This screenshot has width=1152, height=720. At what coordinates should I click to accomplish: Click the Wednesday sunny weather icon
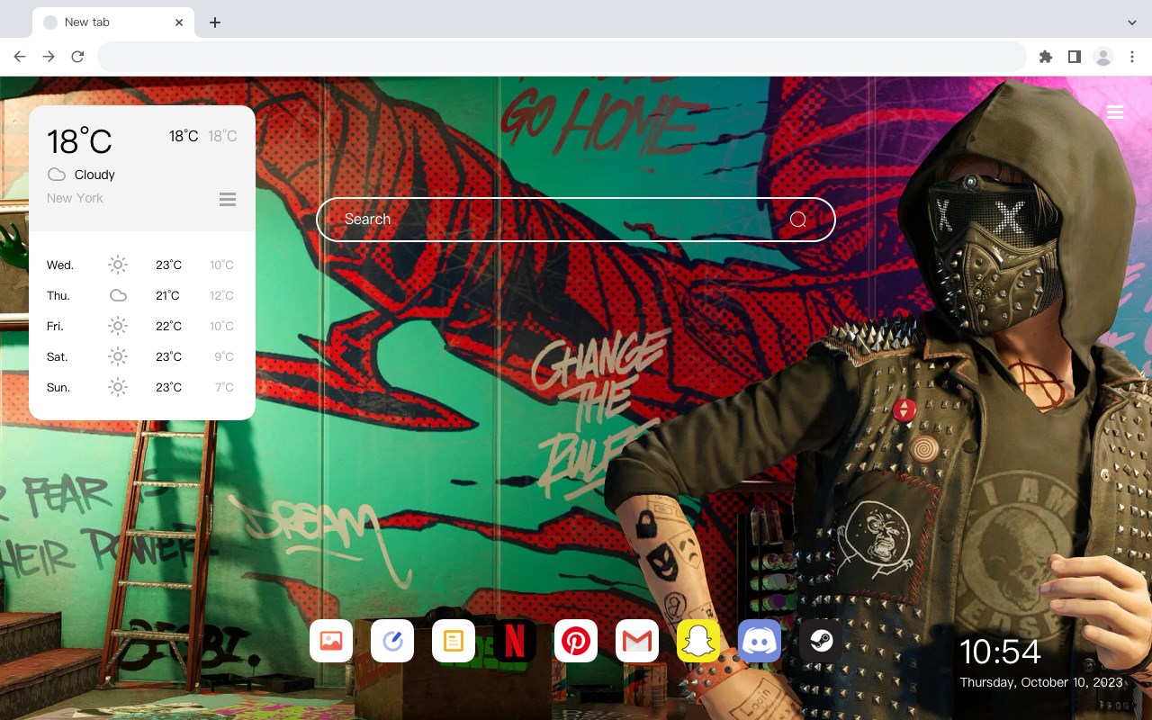coord(118,265)
